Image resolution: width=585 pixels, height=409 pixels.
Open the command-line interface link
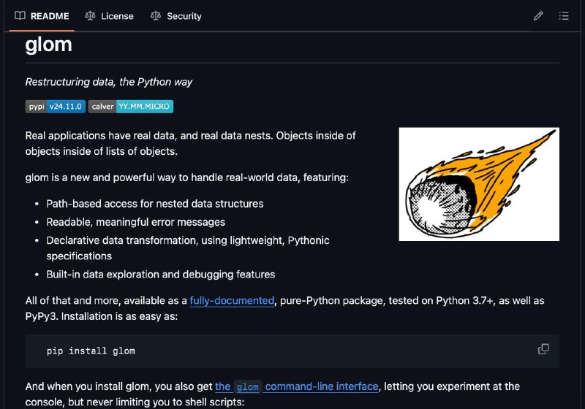[x=322, y=386]
